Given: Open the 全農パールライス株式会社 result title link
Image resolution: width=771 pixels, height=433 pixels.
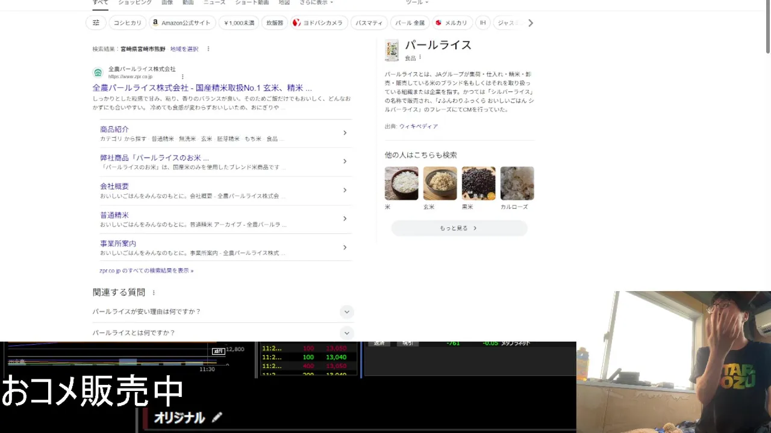Looking at the screenshot, I should click(202, 88).
